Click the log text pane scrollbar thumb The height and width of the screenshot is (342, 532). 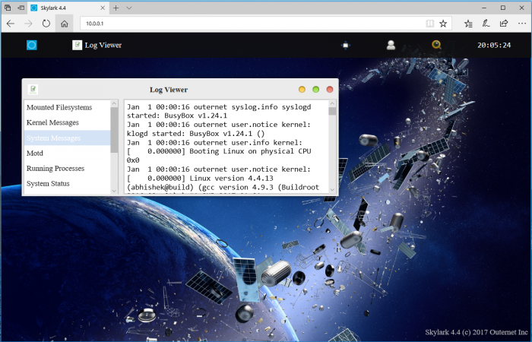click(333, 111)
